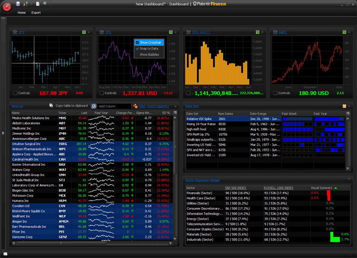Click RUSSELL 1000 INDEX column header link
Screen dimensions: 357x258
pyautogui.click(x=278, y=188)
